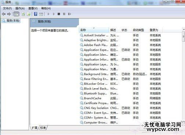
Task: Open the 操作(A) menu
Action: (20, 8)
